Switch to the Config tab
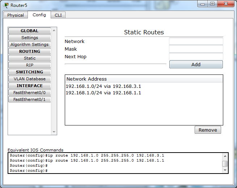 (39, 15)
